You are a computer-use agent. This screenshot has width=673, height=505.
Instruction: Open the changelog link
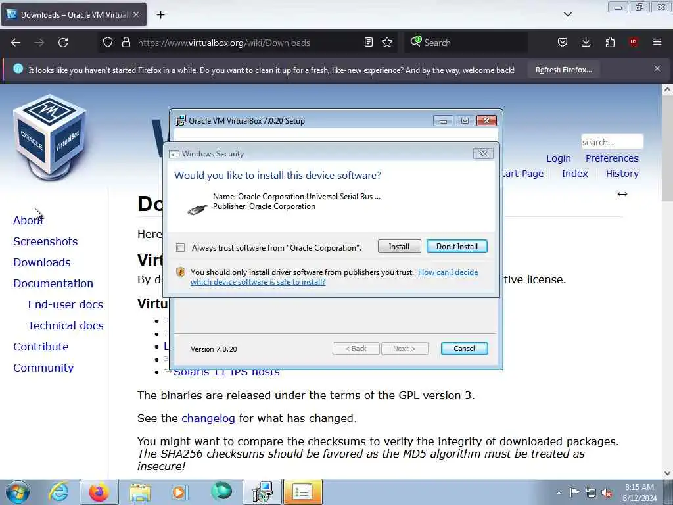click(208, 418)
